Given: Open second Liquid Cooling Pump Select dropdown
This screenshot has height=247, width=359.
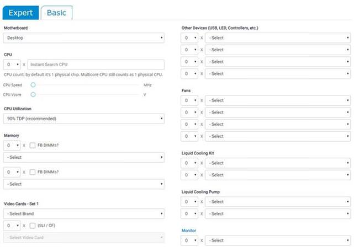Looking at the screenshot, I should pos(278,214).
